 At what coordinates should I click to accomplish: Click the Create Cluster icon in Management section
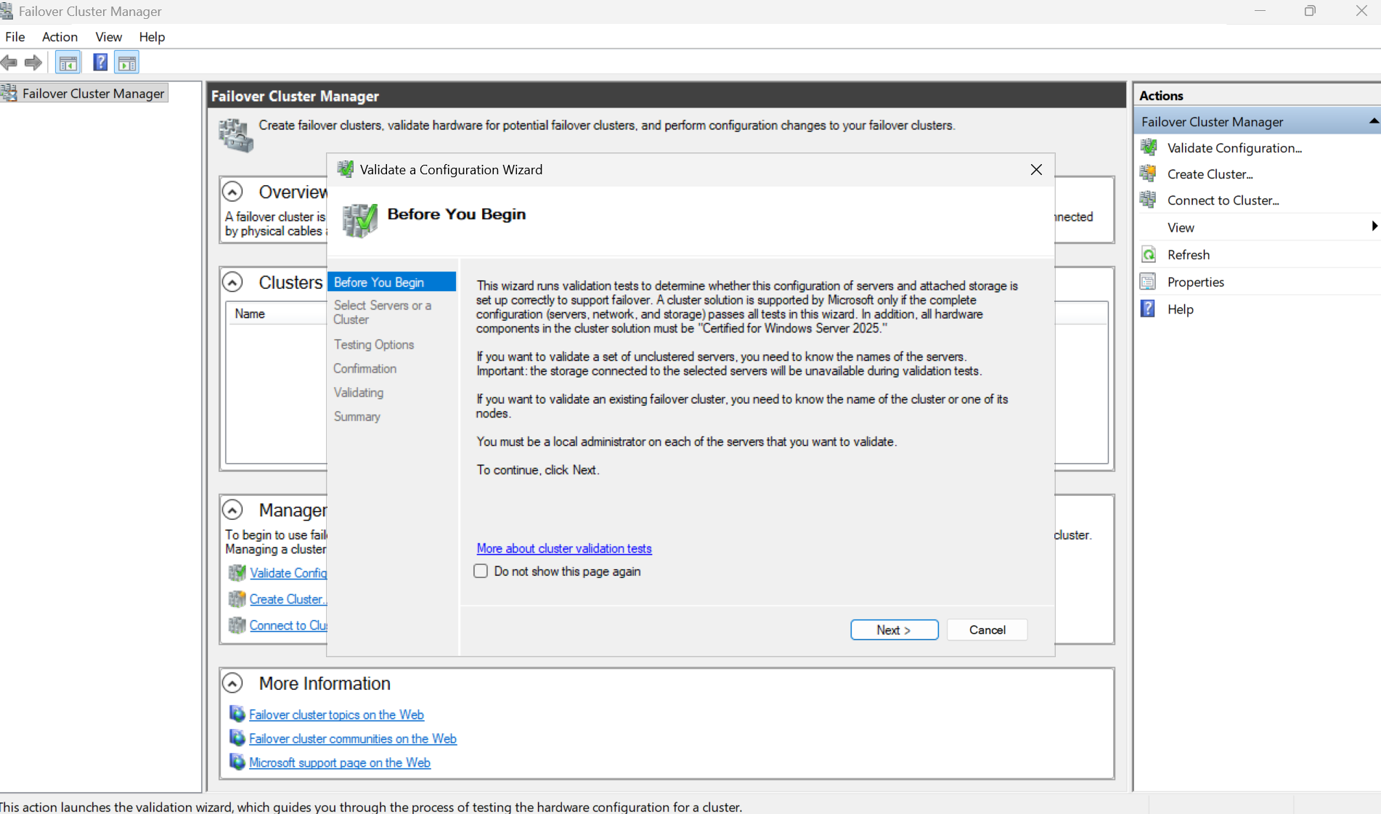(237, 599)
